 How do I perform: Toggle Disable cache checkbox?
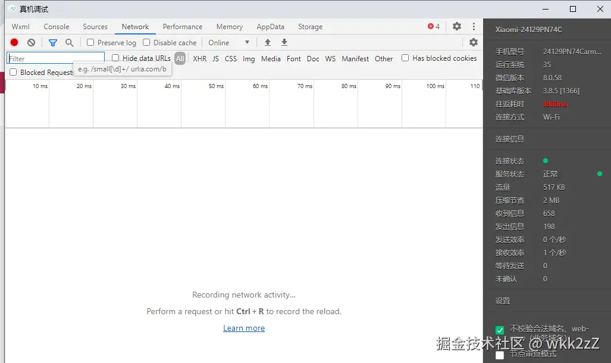(x=146, y=43)
